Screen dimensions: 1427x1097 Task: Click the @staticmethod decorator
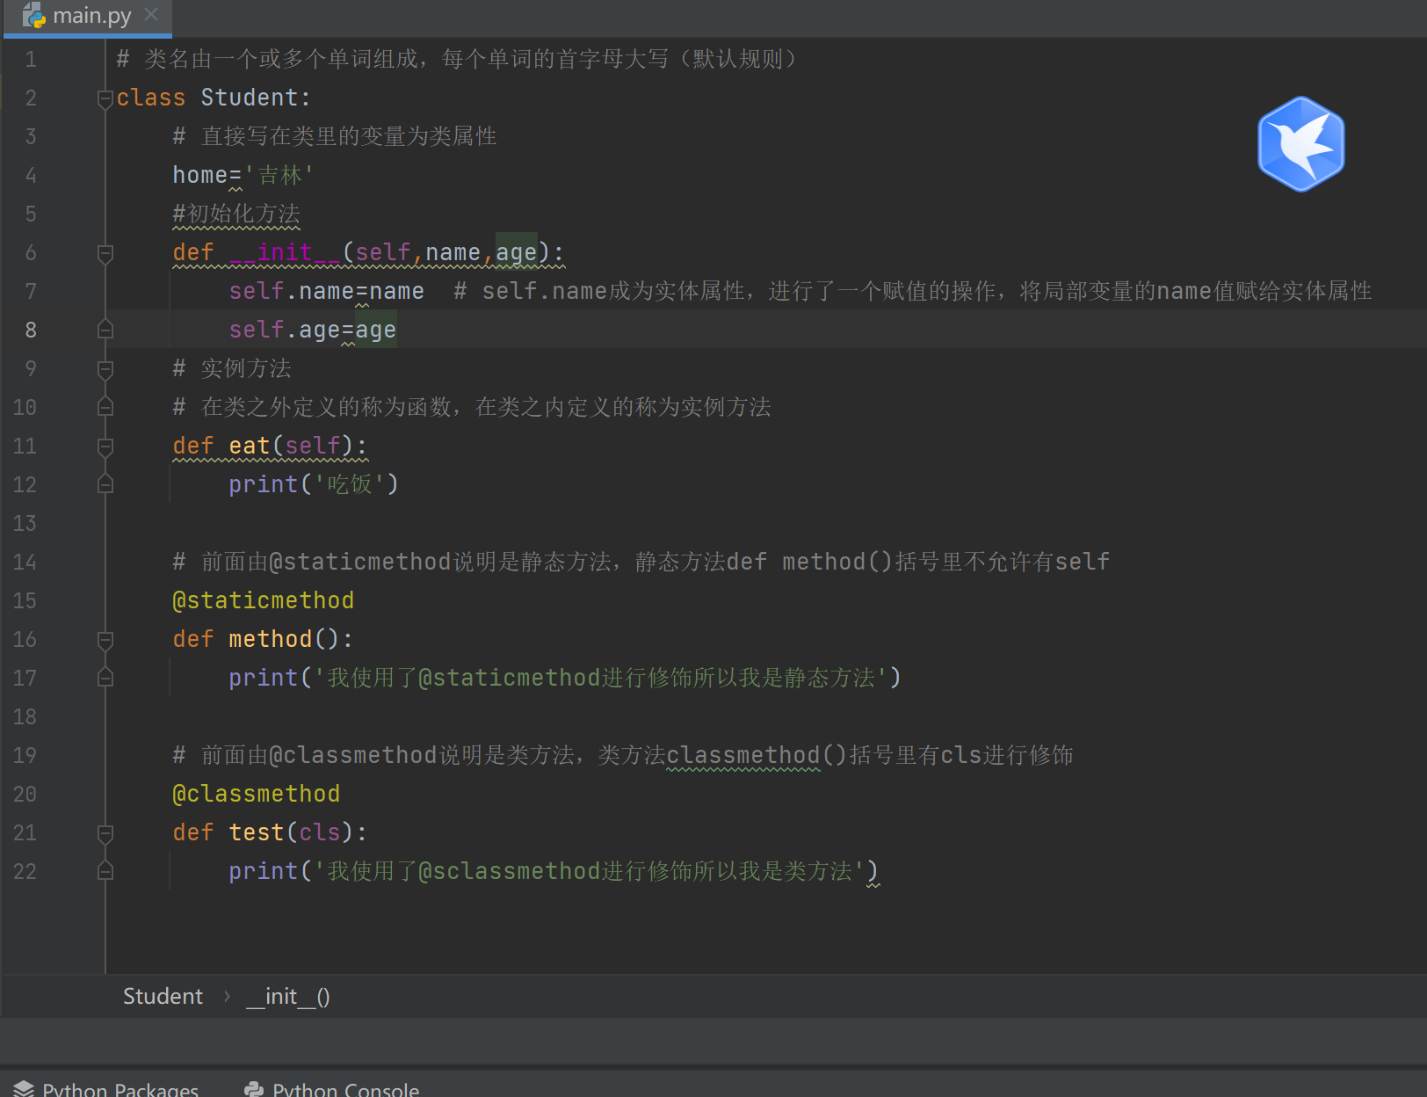click(x=264, y=600)
